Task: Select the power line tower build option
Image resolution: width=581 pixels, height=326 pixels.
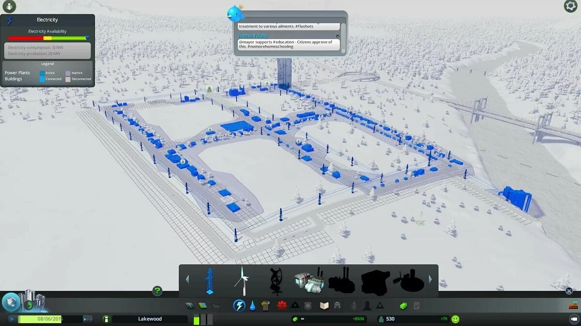Action: point(209,281)
